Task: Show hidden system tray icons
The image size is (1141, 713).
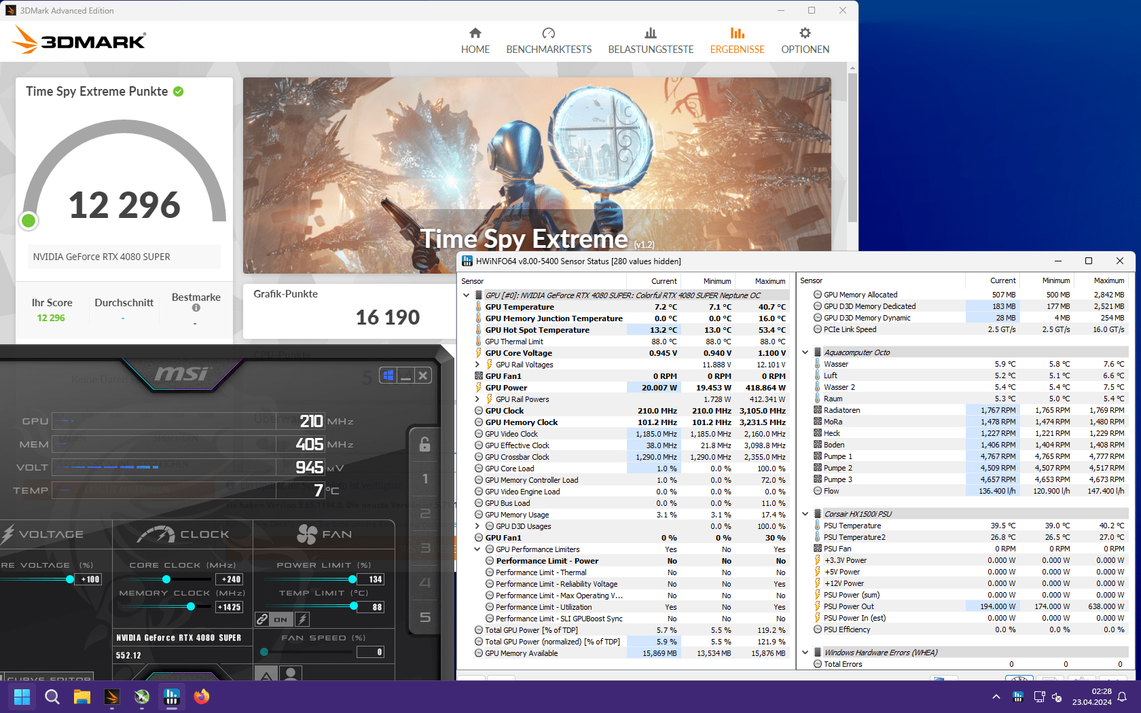Action: click(996, 697)
